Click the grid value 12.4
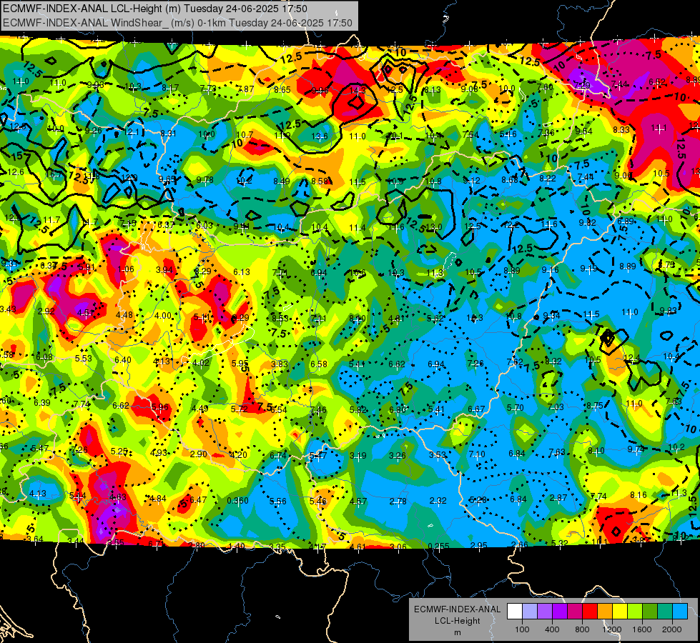The width and height of the screenshot is (700, 643). [631, 359]
